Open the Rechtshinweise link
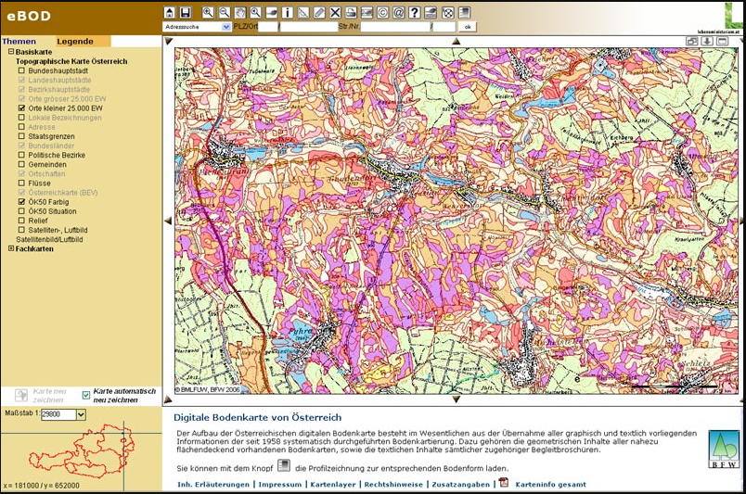This screenshot has height=494, width=746. pos(393,485)
